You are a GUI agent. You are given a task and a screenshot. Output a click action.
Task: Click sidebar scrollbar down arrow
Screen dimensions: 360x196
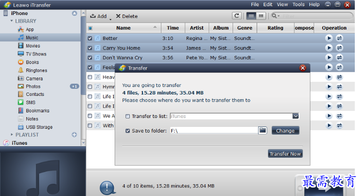[83, 142]
